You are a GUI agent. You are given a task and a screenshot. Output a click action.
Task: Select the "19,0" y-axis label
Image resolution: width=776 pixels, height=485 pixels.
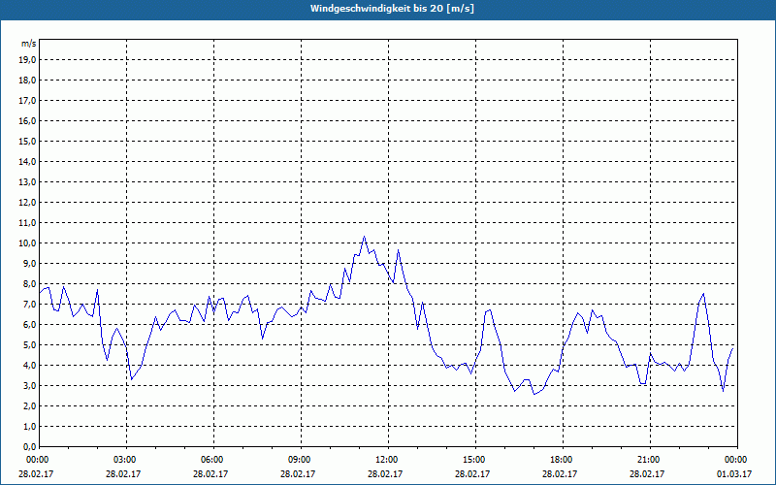(27, 60)
